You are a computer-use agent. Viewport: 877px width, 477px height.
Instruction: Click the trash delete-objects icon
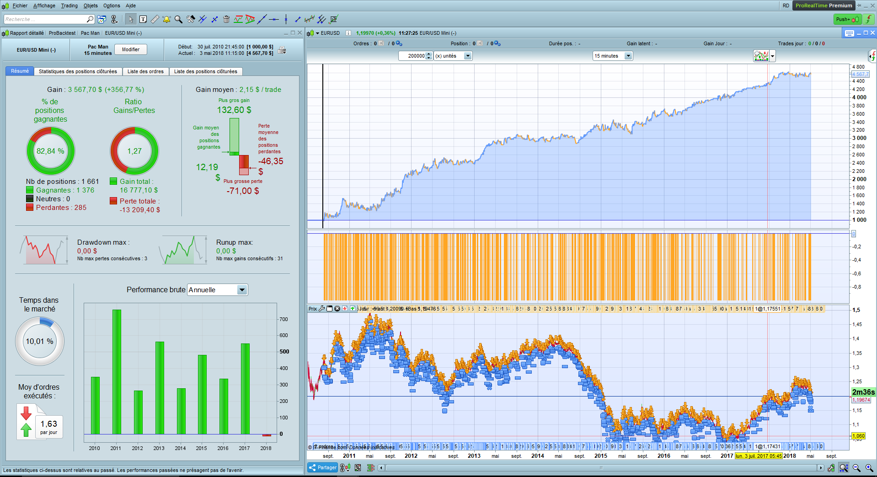pos(226,19)
